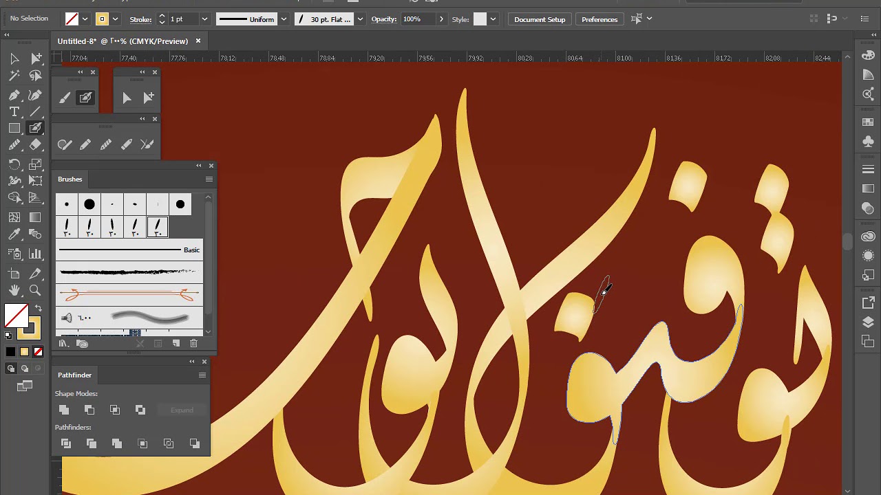Screen dimensions: 881x495
Task: Select the Brushes panel tab
Action: (70, 179)
